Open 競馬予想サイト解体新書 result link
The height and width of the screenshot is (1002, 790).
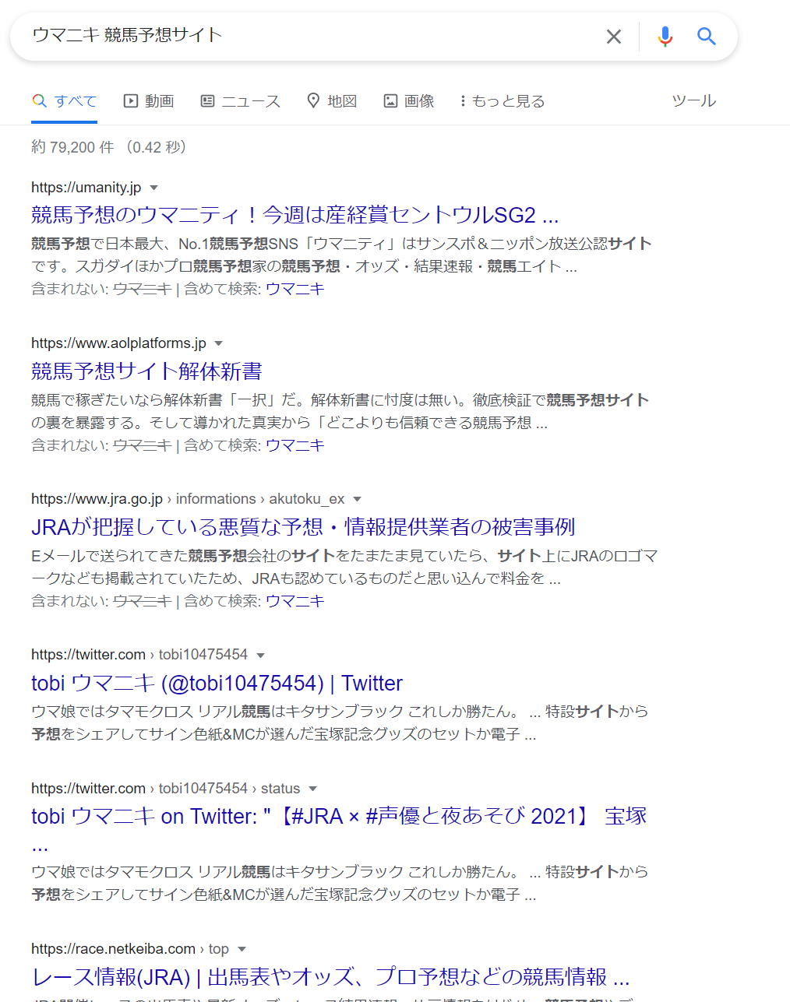[146, 371]
